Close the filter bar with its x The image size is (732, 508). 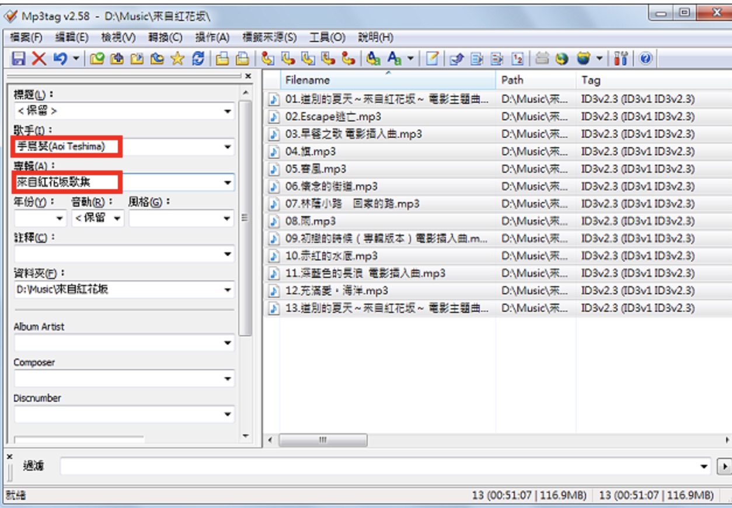click(x=9, y=455)
